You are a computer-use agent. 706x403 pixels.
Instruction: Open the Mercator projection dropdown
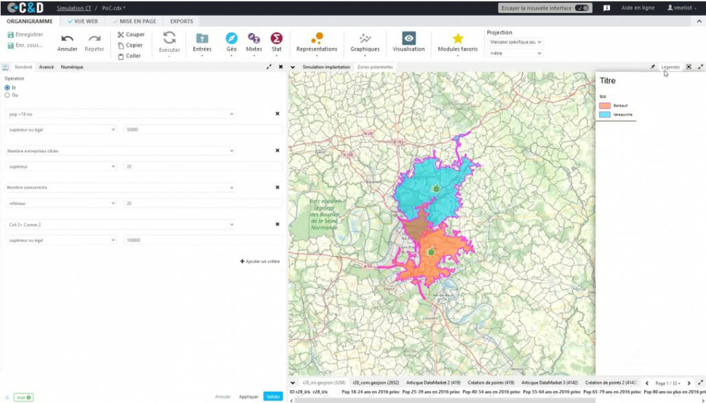[515, 42]
